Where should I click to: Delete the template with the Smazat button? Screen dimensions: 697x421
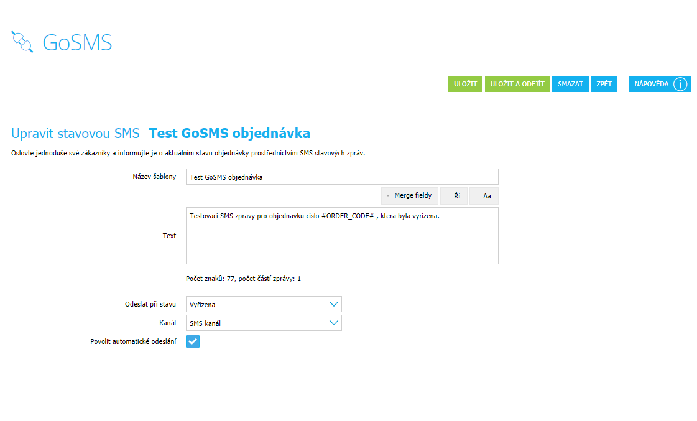click(570, 84)
